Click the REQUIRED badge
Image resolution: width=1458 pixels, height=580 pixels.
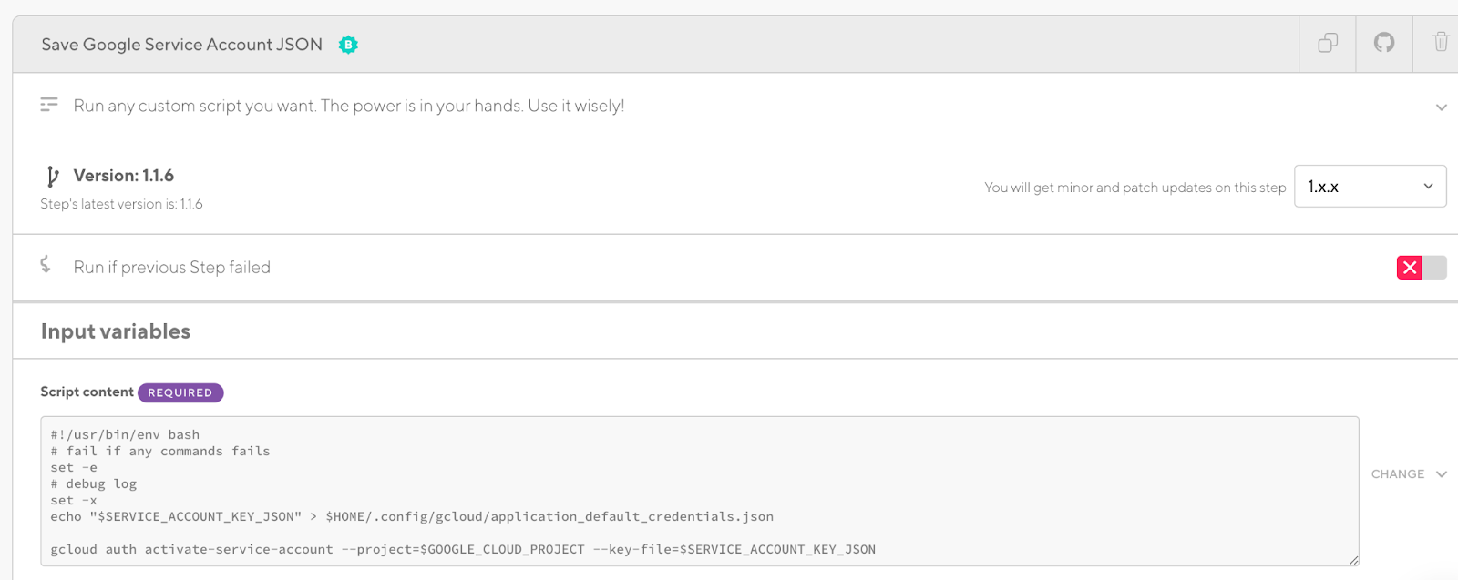tap(180, 392)
